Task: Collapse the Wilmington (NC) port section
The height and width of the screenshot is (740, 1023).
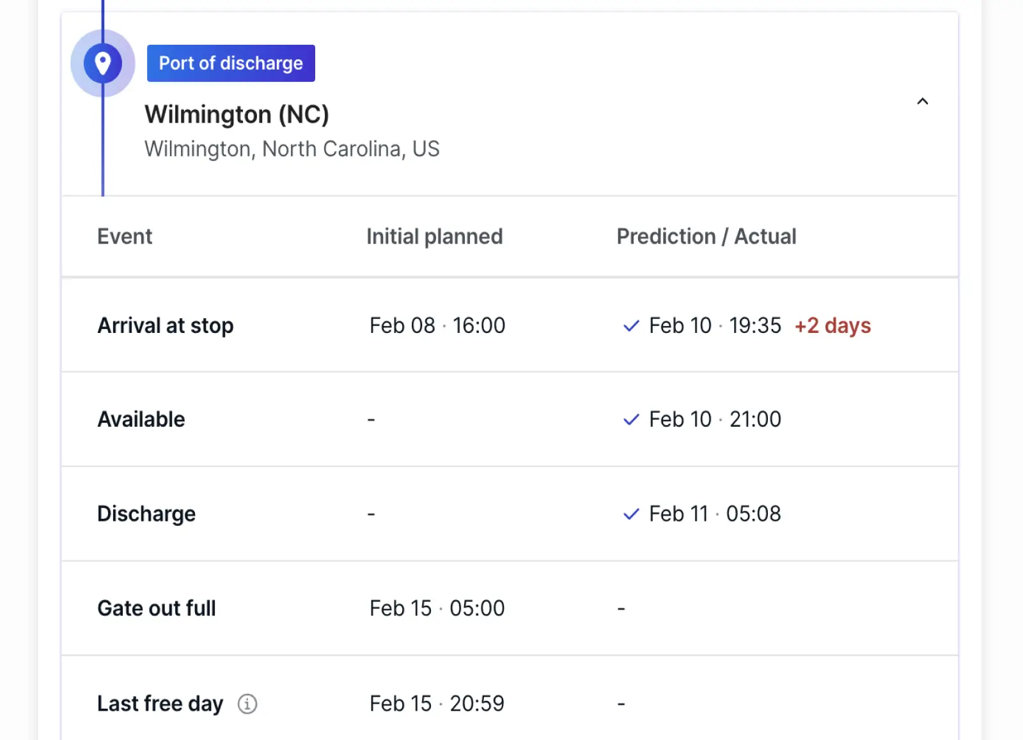Action: [922, 101]
